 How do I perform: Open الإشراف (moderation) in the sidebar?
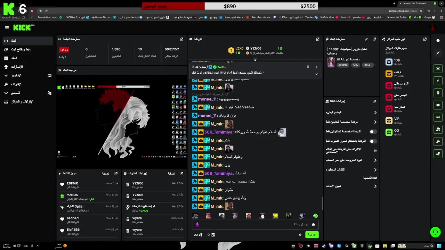click(x=28, y=84)
